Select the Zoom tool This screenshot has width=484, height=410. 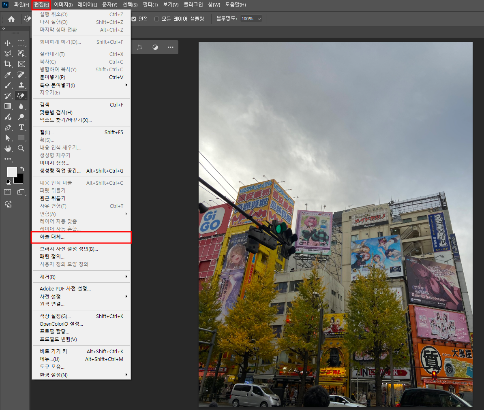point(21,148)
